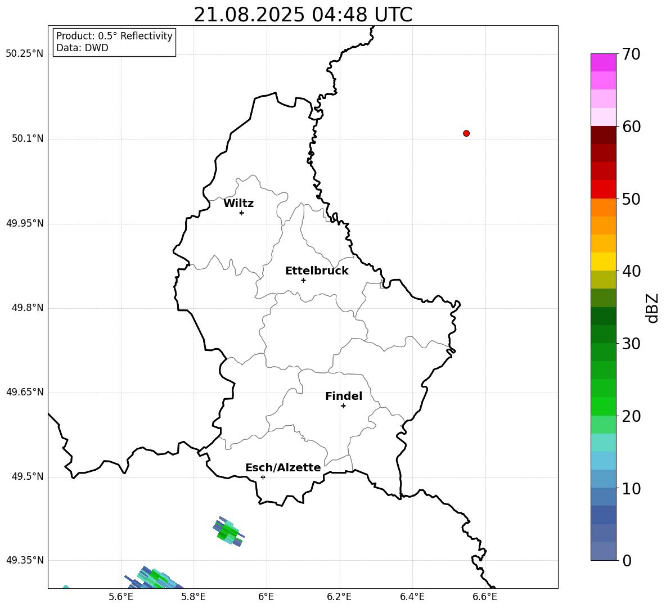Click the Findel city label
666x608 pixels.
344,396
